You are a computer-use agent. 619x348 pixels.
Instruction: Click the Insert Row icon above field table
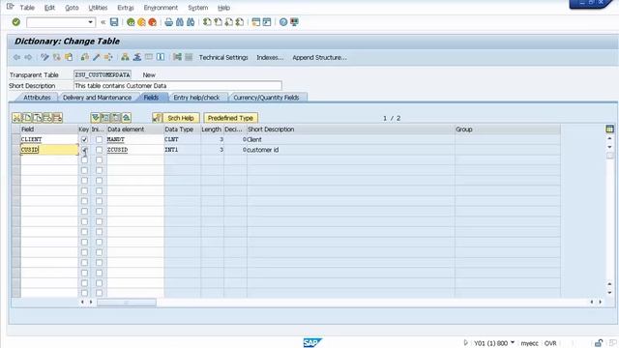coord(47,118)
